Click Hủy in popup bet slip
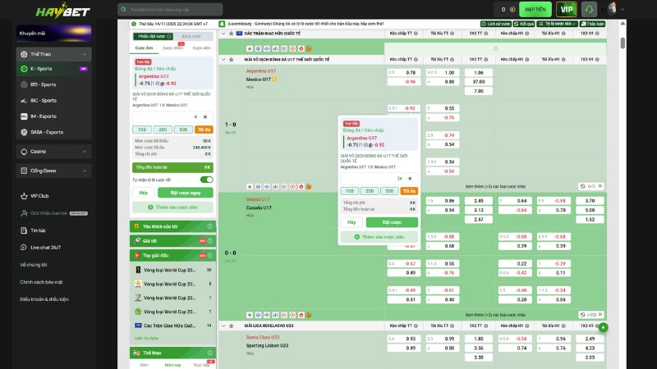The image size is (657, 369). [351, 222]
